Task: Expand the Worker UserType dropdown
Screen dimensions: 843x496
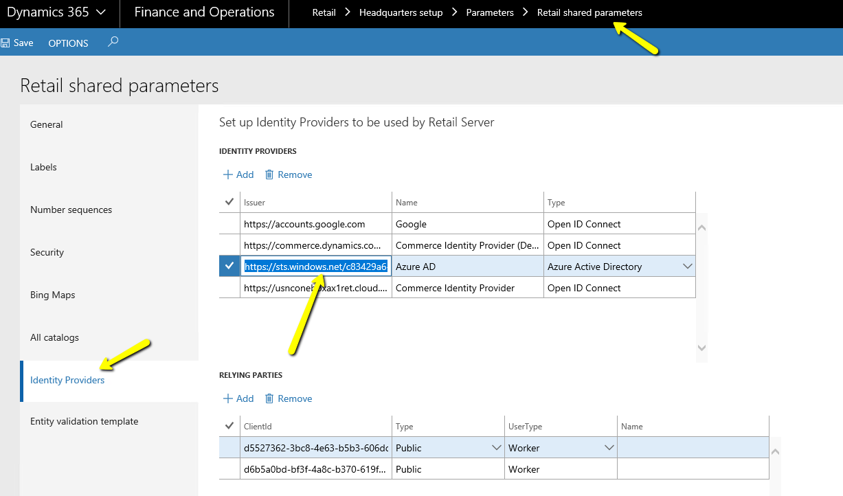Action: pyautogui.click(x=608, y=448)
